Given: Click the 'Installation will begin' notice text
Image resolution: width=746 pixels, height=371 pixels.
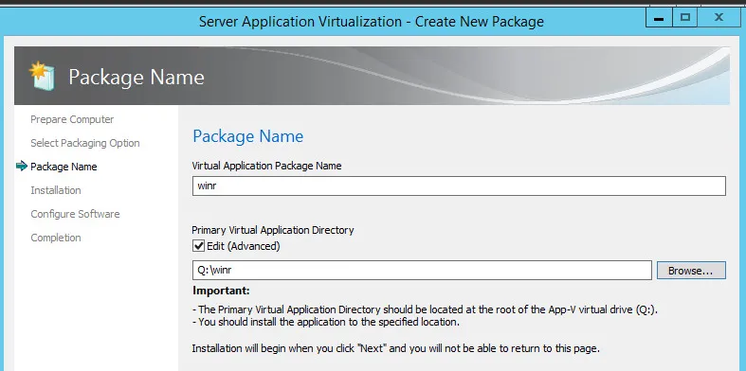Looking at the screenshot, I should tap(396, 348).
